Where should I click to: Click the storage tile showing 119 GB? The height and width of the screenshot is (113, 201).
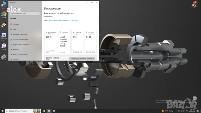coord(91,42)
